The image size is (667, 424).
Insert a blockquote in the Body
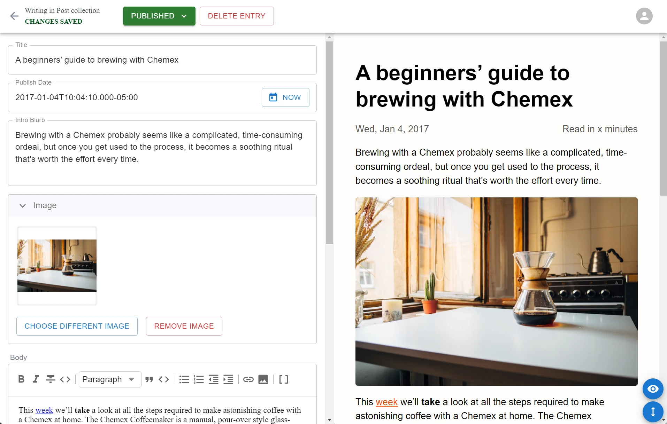[149, 379]
